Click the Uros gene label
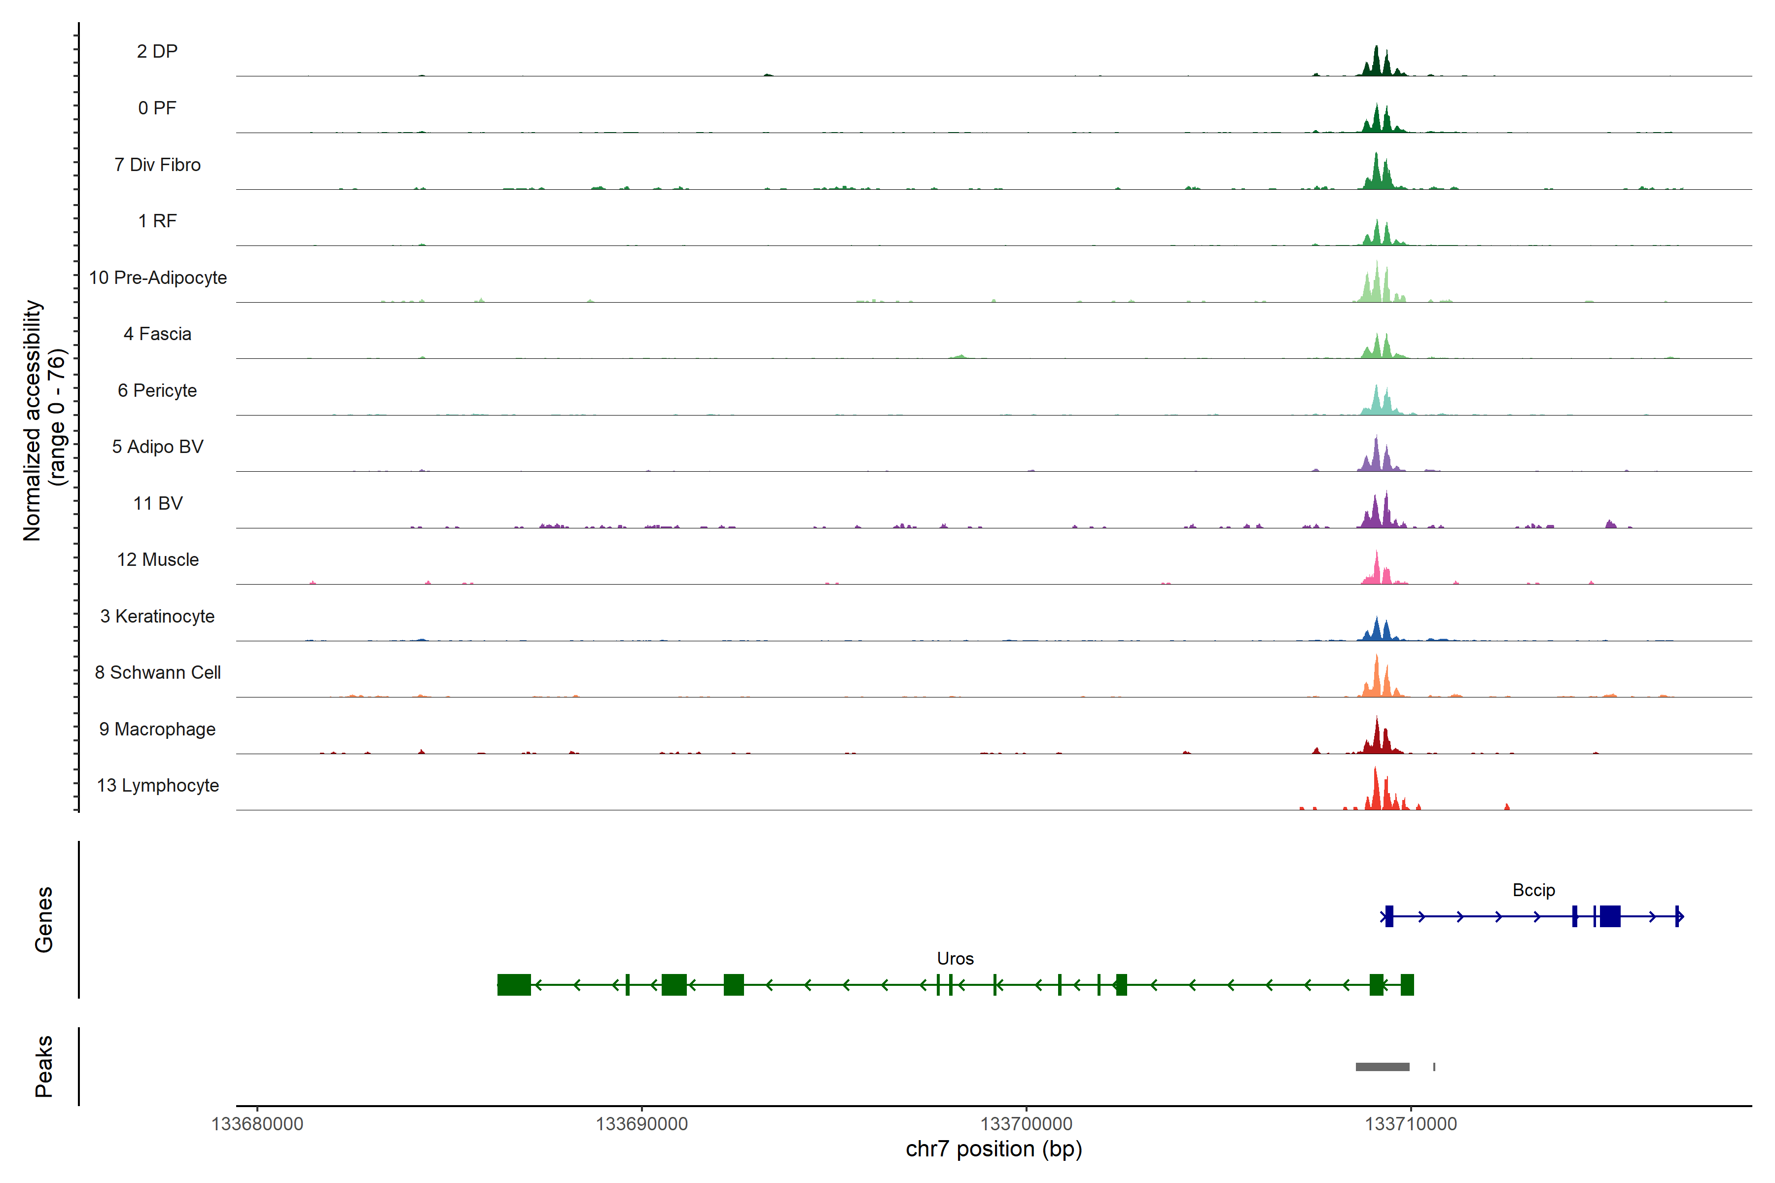This screenshot has width=1775, height=1183. 955,959
